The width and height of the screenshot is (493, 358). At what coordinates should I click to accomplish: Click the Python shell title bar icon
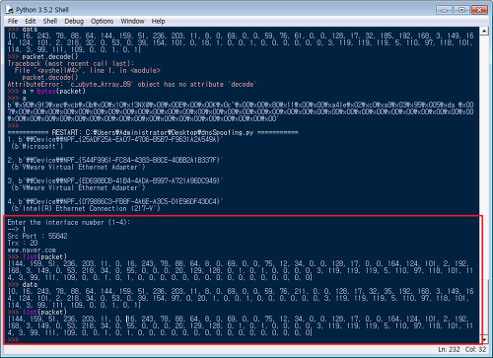[x=9, y=10]
